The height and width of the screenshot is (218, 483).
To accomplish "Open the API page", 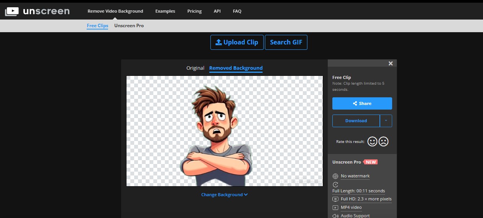I will tap(217, 11).
